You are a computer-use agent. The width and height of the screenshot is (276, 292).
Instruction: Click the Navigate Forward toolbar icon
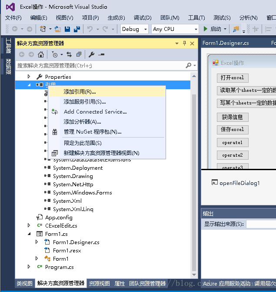(x=30, y=29)
